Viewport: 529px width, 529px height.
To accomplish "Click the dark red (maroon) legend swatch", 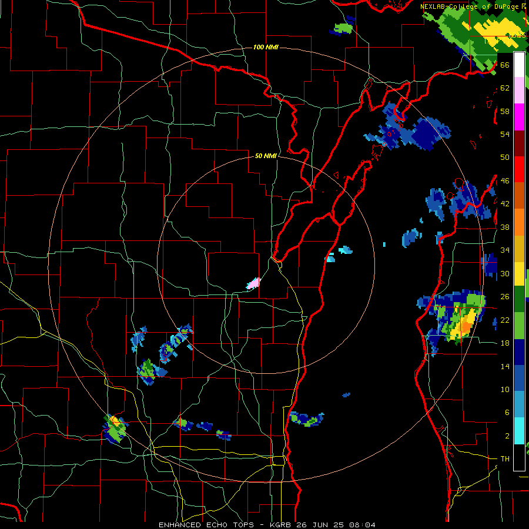I will (519, 143).
